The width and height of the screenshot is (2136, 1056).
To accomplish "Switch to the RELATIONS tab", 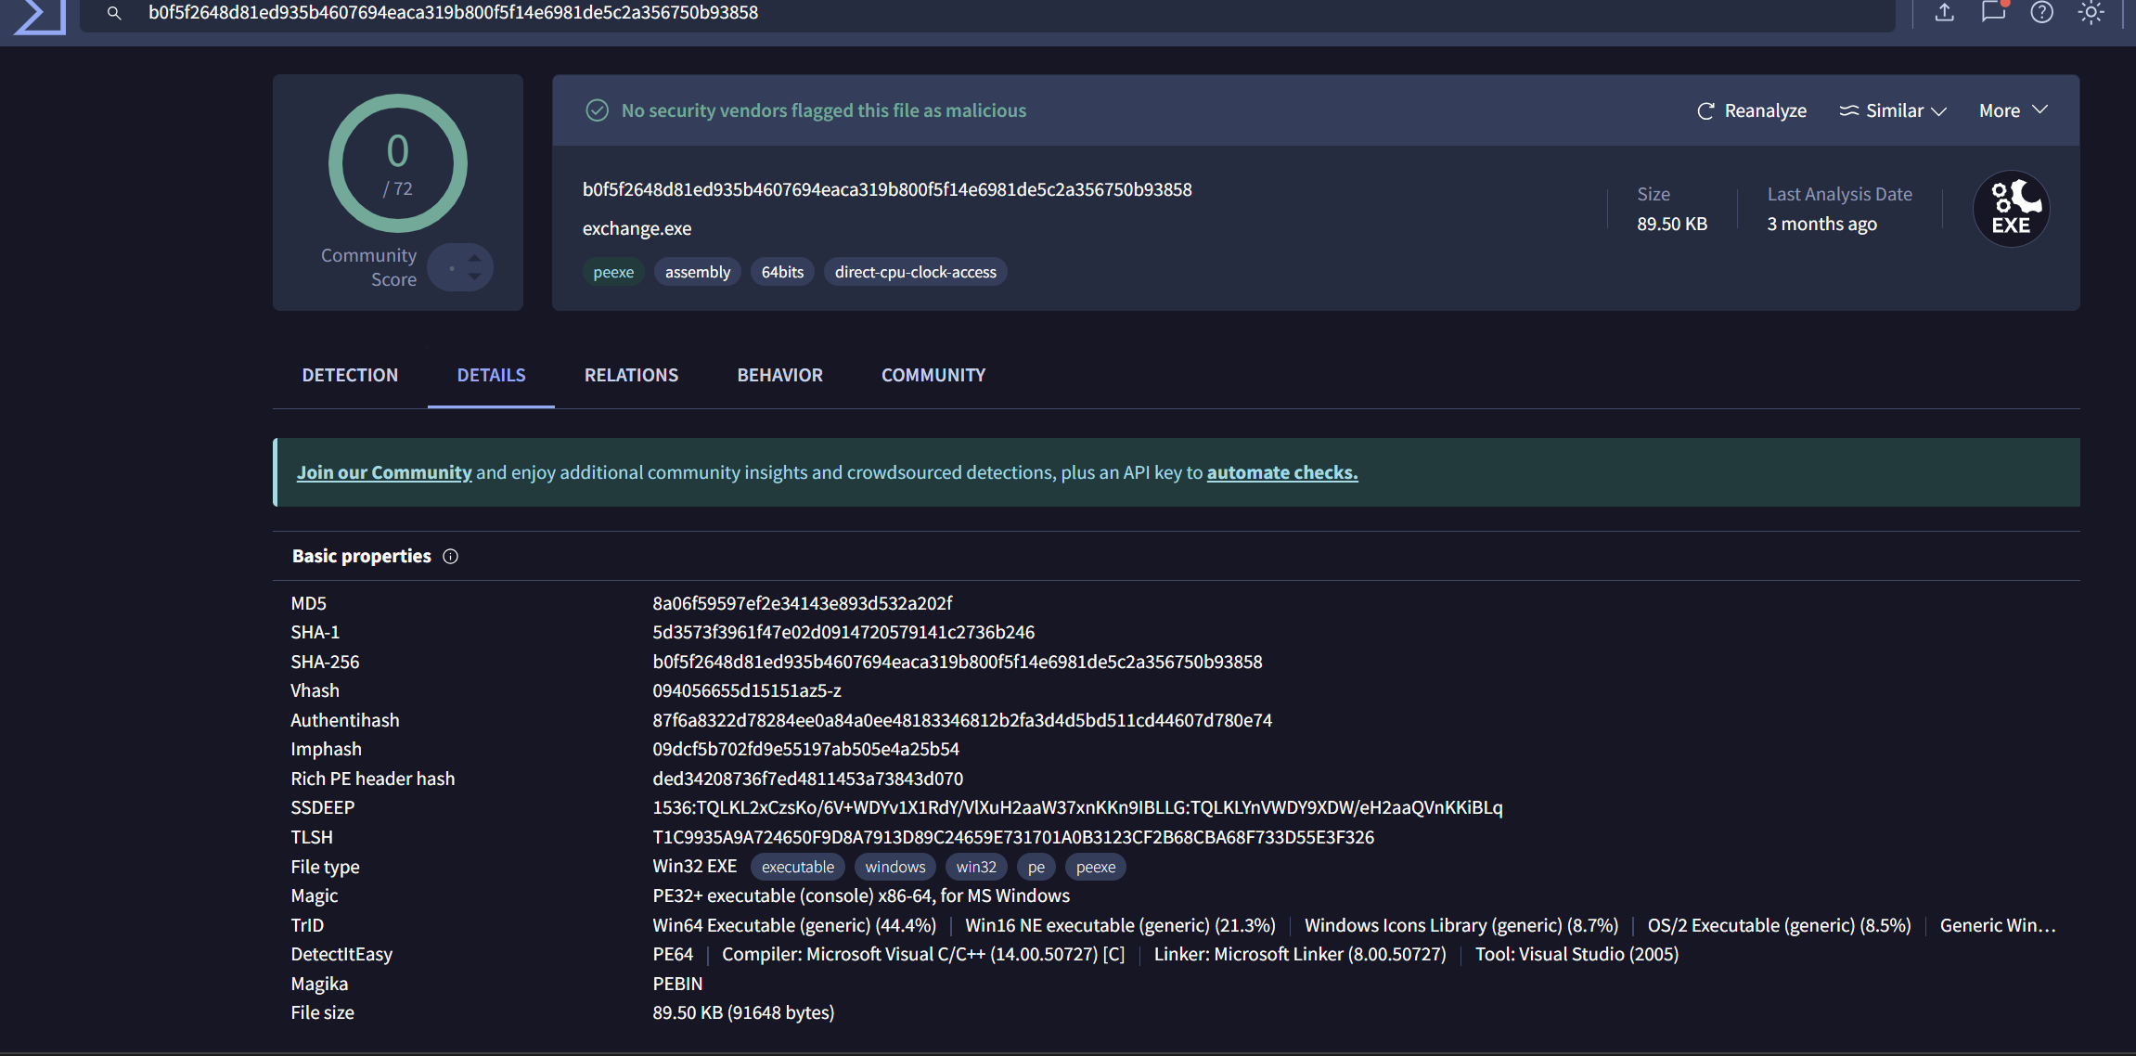I will [631, 375].
